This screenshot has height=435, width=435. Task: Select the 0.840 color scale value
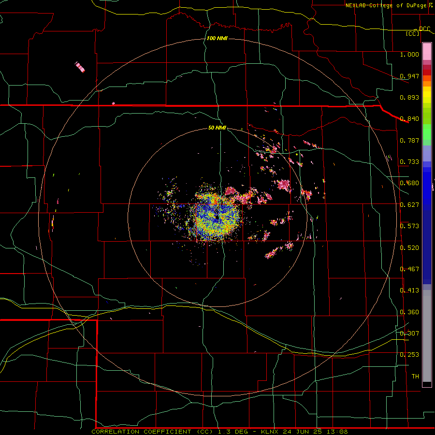coord(409,119)
